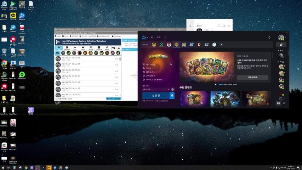Screen dimensions: 302x170
Task: Select the Diablo game icon
Action: click(x=199, y=45)
